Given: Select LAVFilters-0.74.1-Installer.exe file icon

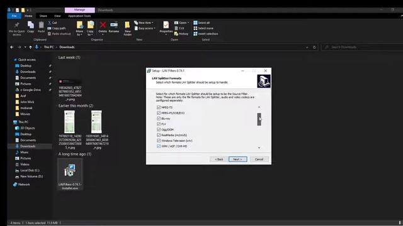Looking at the screenshot, I should tap(70, 170).
